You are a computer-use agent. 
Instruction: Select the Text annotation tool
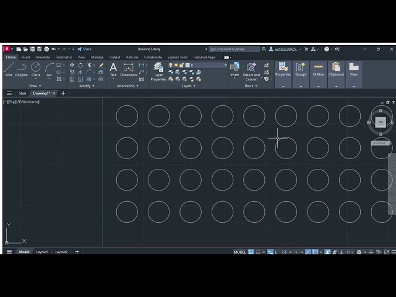(113, 69)
